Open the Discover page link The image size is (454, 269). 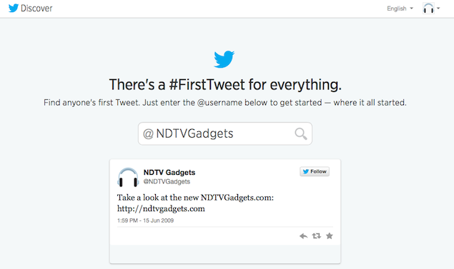pos(36,9)
